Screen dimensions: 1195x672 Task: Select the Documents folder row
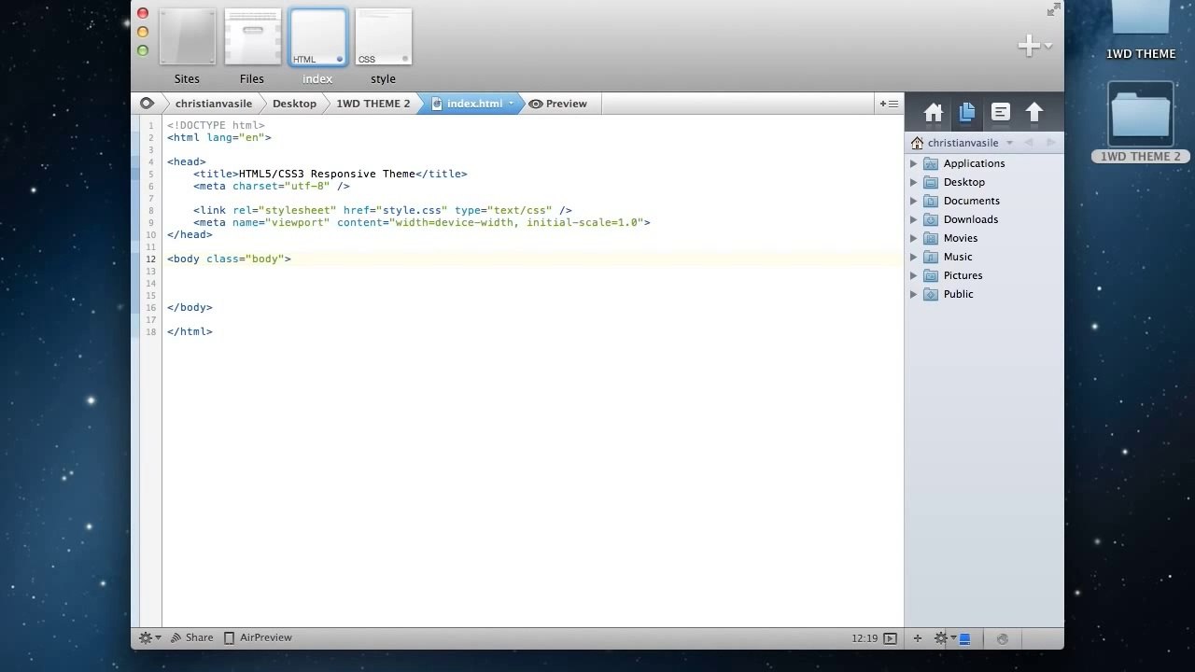pyautogui.click(x=984, y=201)
